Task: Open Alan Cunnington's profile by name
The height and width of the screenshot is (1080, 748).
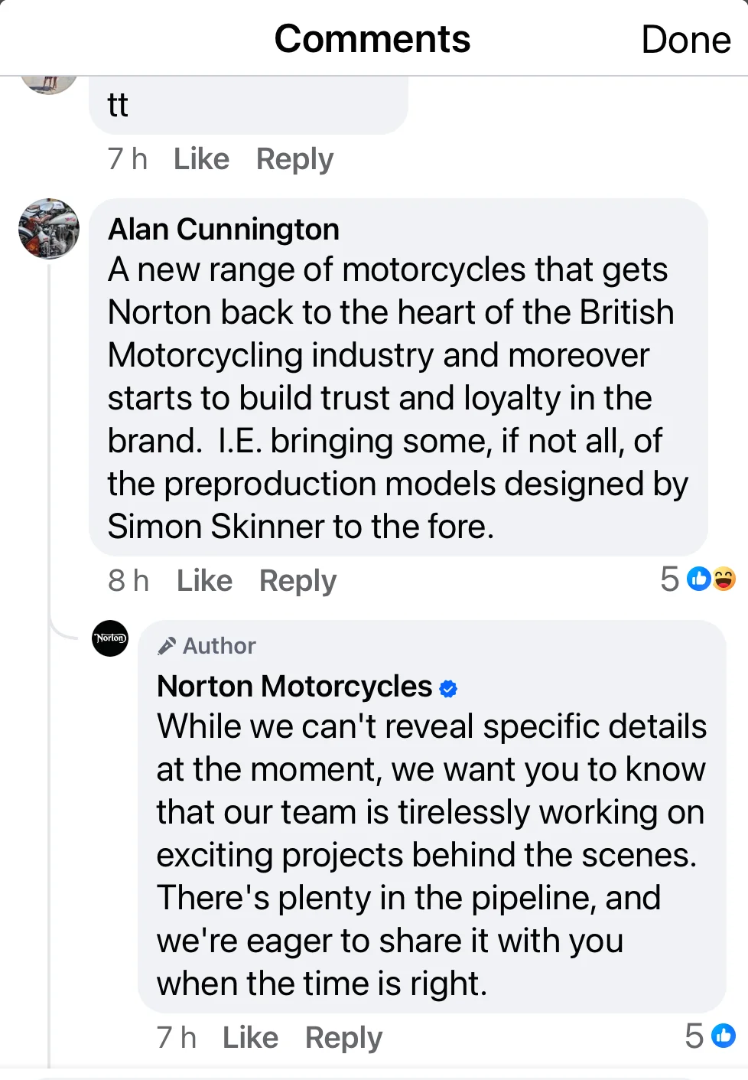Action: coord(223,230)
